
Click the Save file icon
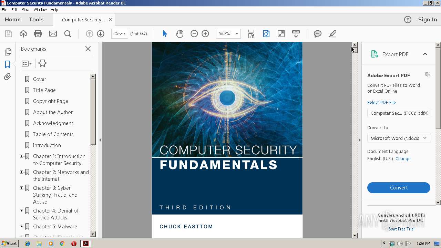(9, 34)
